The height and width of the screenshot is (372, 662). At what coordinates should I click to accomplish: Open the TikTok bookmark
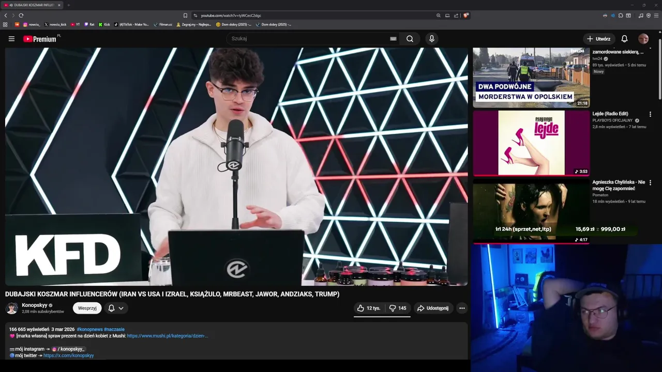tap(131, 24)
